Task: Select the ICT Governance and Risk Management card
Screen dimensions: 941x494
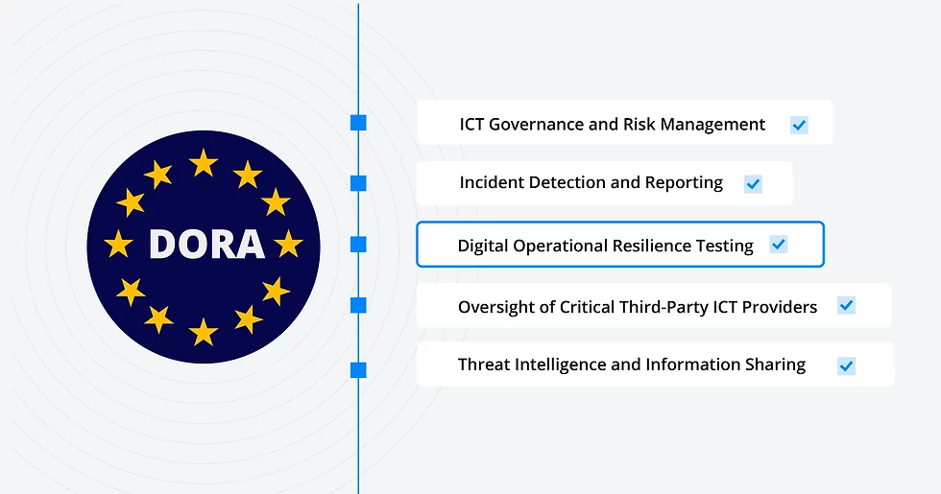Action: pos(625,123)
